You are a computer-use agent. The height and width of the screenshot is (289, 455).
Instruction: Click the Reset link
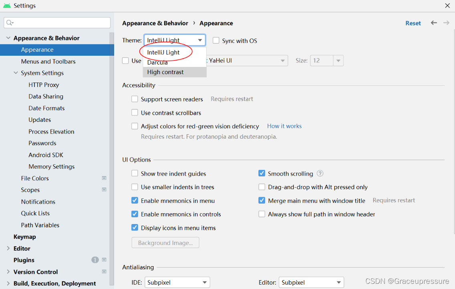(413, 23)
